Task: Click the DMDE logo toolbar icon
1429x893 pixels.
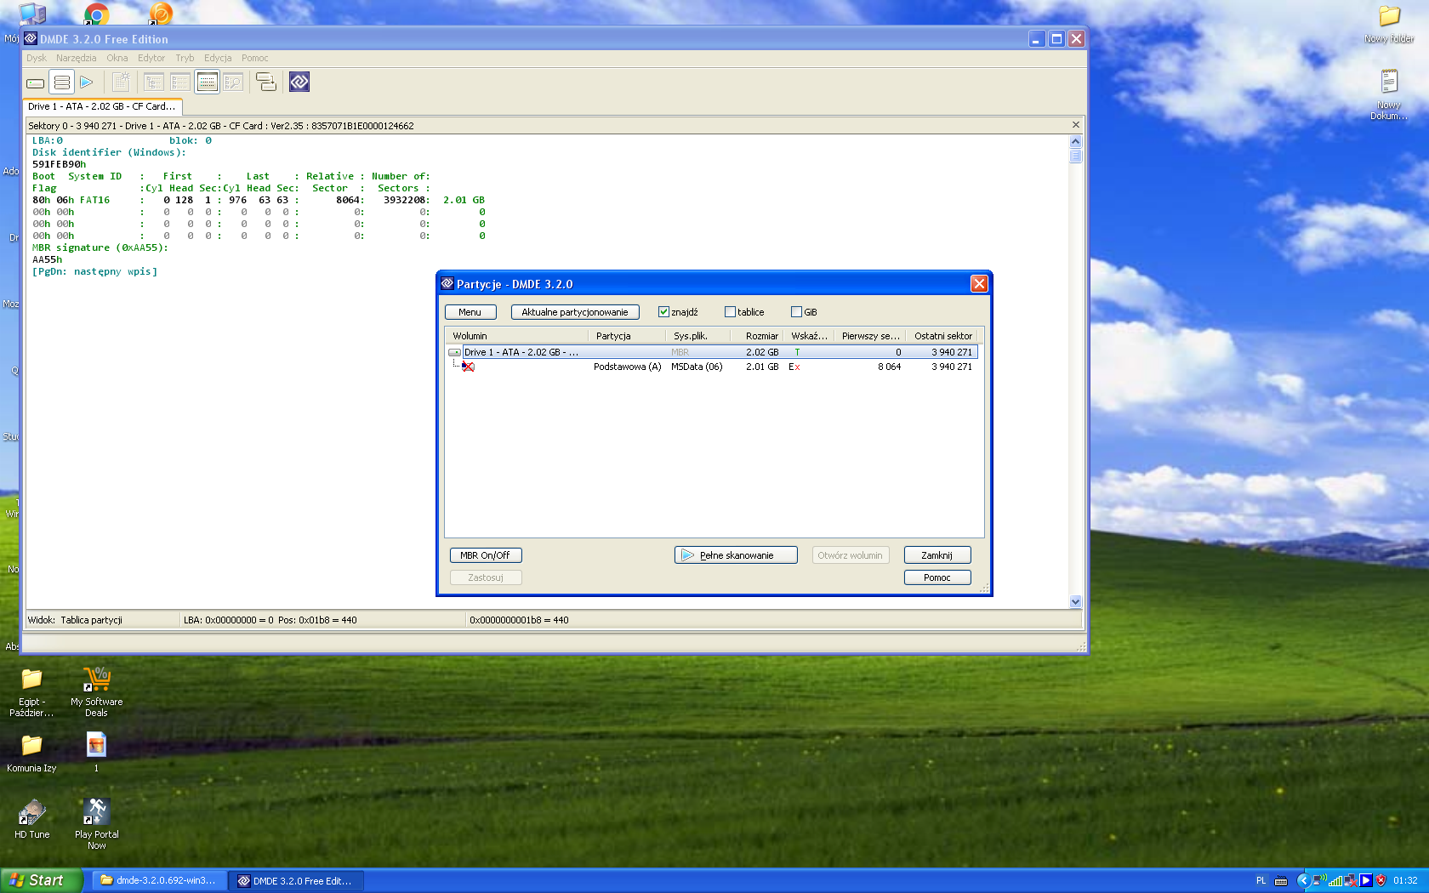Action: click(299, 82)
